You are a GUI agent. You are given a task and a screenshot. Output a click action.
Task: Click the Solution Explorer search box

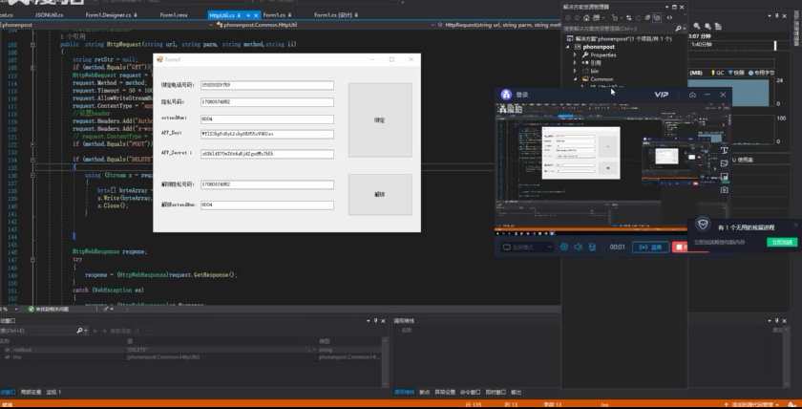(618, 29)
